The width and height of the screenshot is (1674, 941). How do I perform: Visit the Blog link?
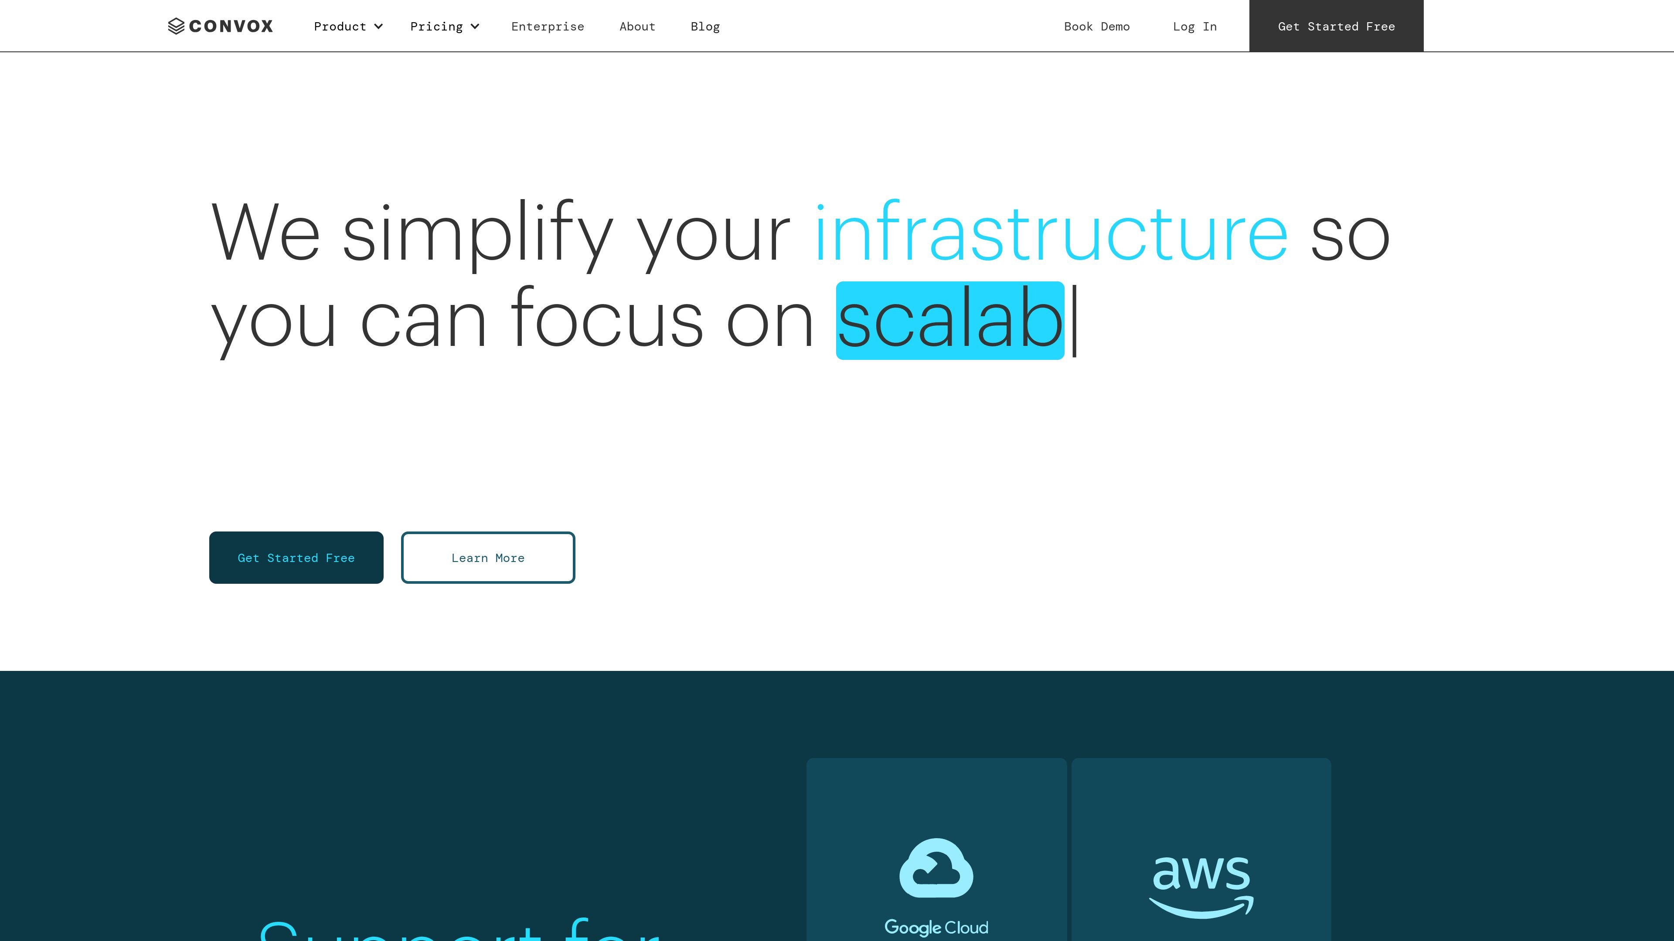[x=705, y=27]
